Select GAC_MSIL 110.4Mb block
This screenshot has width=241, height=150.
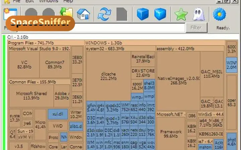pyautogui.click(x=212, y=74)
